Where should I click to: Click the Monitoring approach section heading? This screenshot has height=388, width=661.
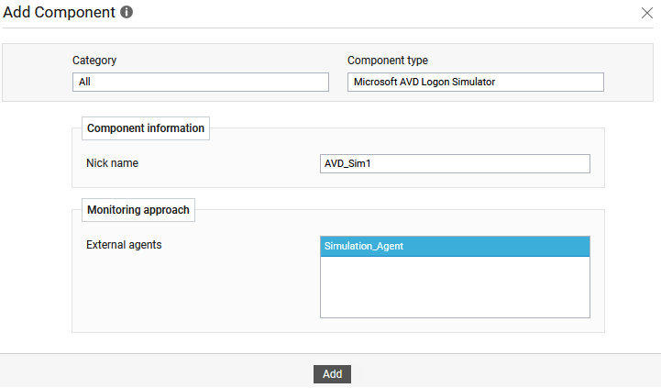pos(138,210)
